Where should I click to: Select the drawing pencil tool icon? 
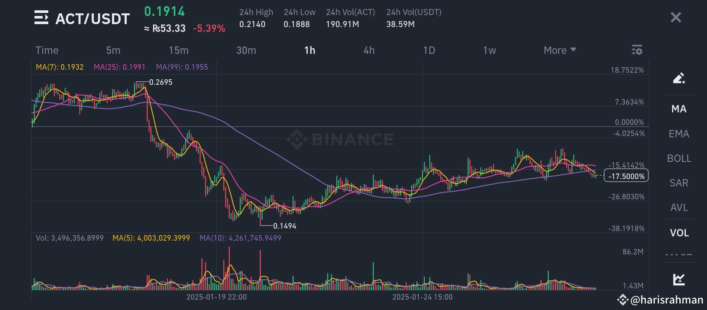(679, 78)
